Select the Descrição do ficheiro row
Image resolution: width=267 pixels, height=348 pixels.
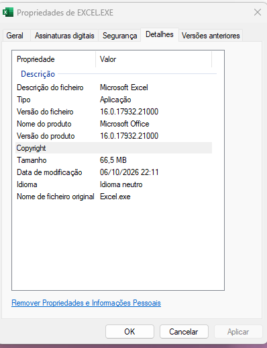pos(113,88)
